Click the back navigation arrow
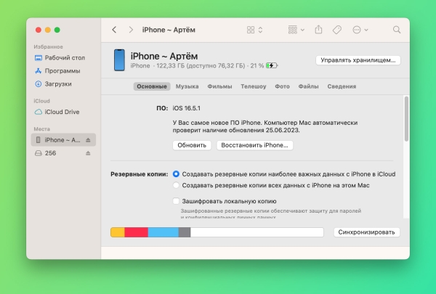Viewport: 436px width, 294px height. coord(114,30)
